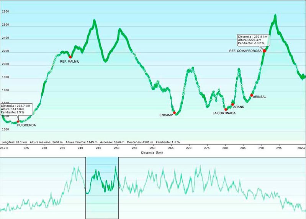Click the Puigcerda tooltip showing 222.7 km
The image size is (306, 219).
(x=17, y=109)
